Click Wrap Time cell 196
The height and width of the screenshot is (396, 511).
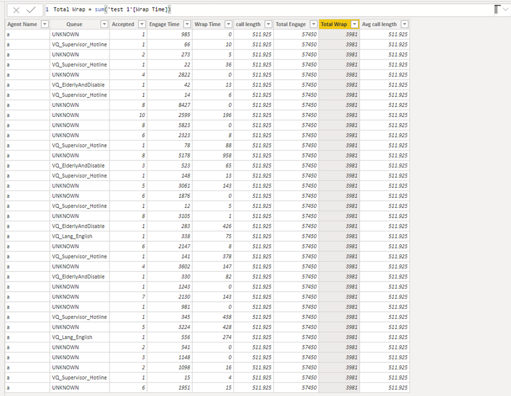[213, 115]
